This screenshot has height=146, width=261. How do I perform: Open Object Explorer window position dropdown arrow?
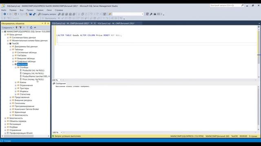(42, 24)
